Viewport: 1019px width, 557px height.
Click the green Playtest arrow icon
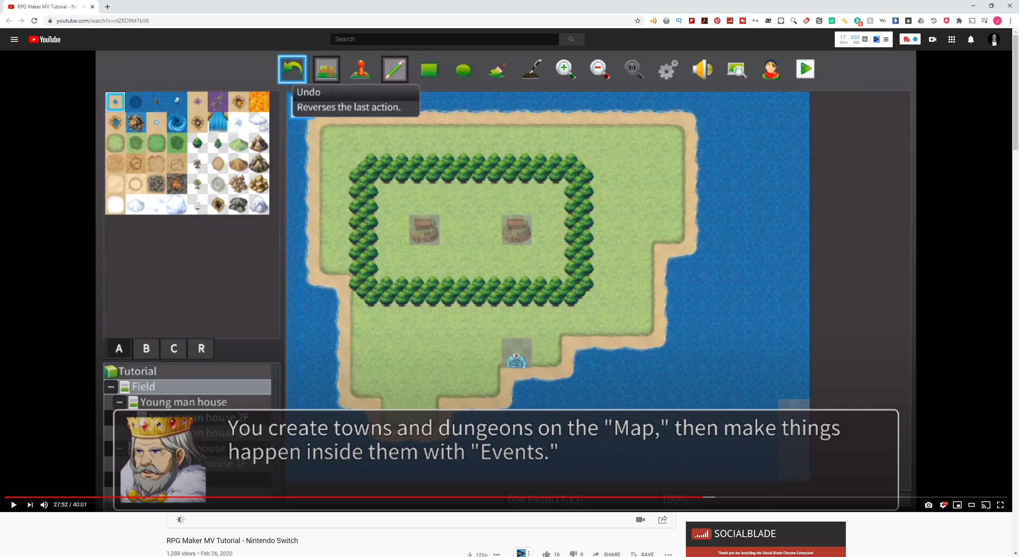(x=805, y=69)
